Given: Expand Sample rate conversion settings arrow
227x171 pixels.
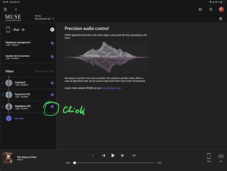Looking at the screenshot, I should click(52, 56).
